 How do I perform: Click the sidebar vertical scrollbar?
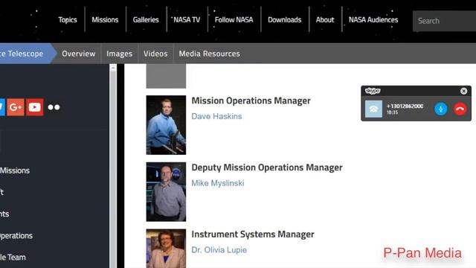pyautogui.click(x=113, y=166)
